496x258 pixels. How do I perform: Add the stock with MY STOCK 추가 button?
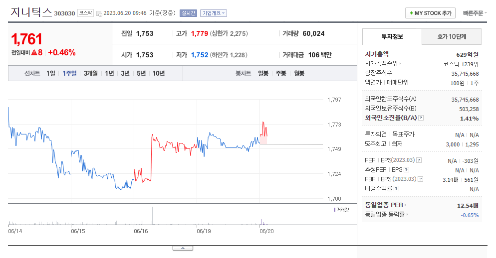tap(430, 13)
